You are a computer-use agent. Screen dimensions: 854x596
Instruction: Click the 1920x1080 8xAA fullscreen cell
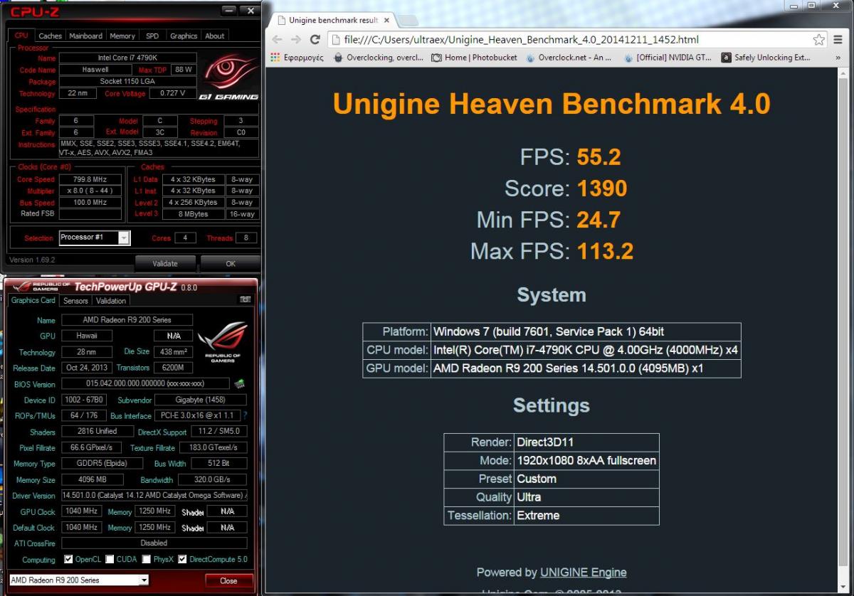click(x=586, y=461)
